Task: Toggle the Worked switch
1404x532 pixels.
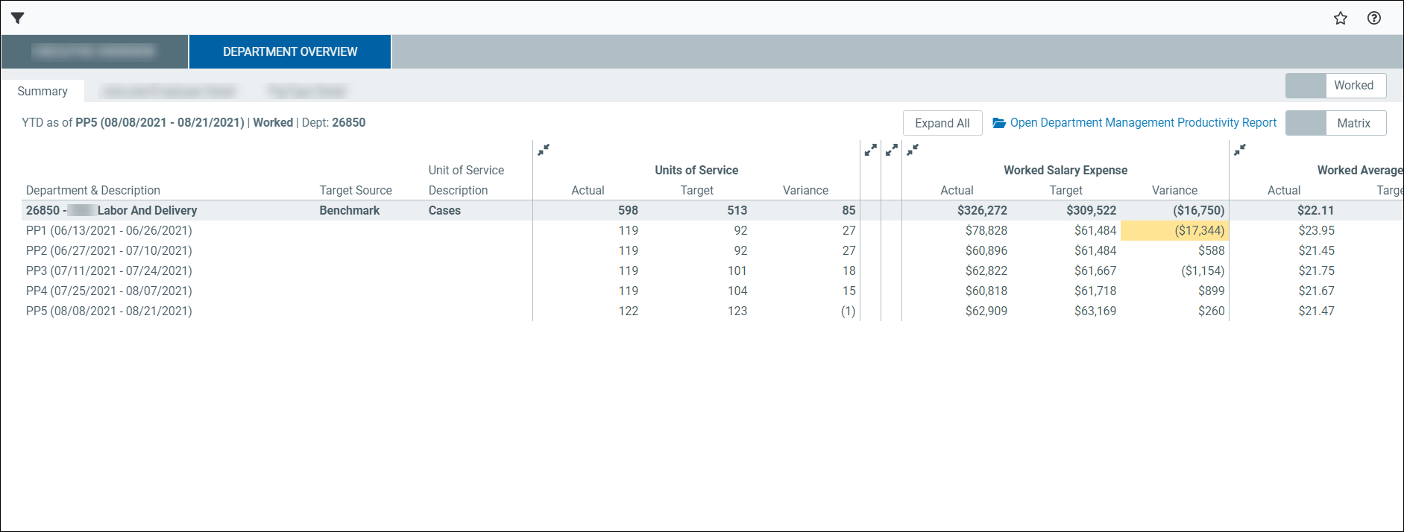Action: (1306, 86)
